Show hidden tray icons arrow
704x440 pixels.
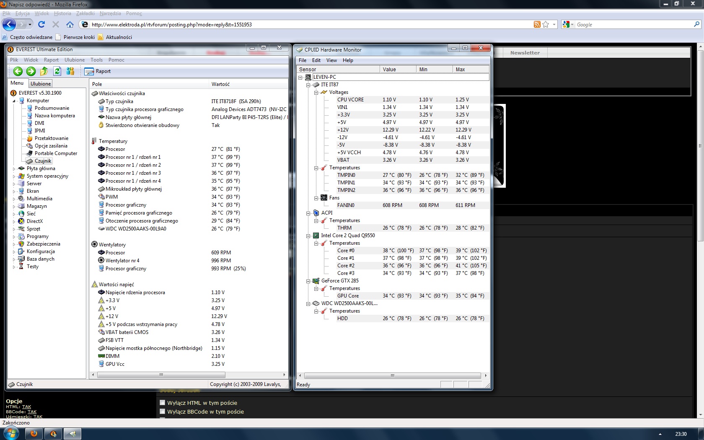(660, 434)
